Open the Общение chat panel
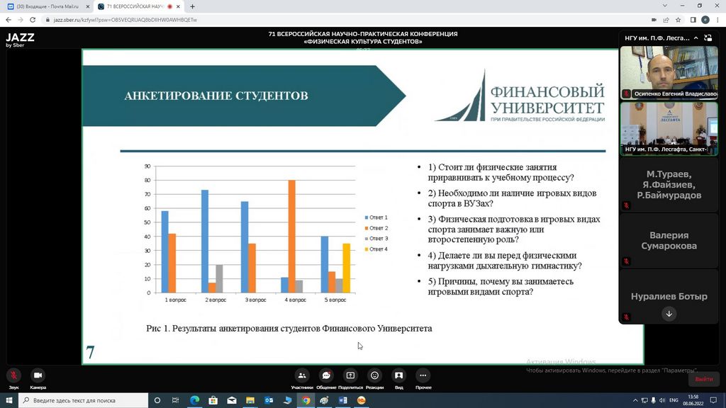The width and height of the screenshot is (726, 408). pyautogui.click(x=326, y=375)
